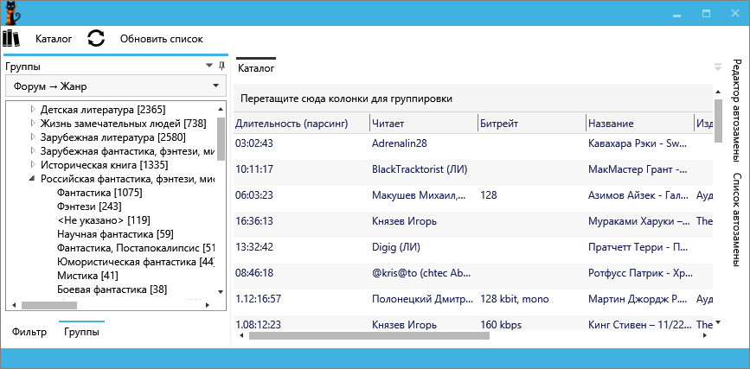This screenshot has height=369, width=750.
Task: Collapse Российская фантастика, фэнтези node
Action: click(x=33, y=179)
